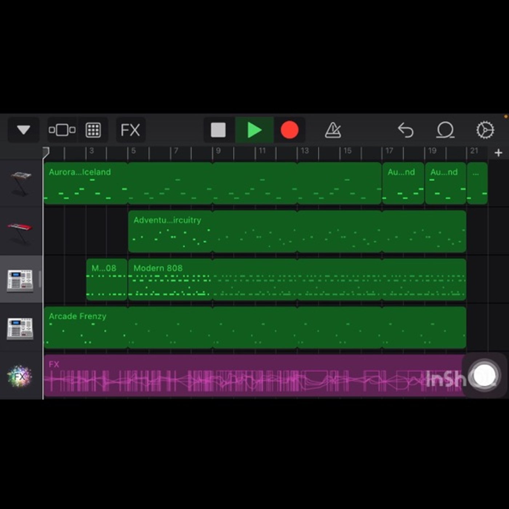The height and width of the screenshot is (509, 509).
Task: Open the downward triangle navigation menu
Action: coord(24,130)
